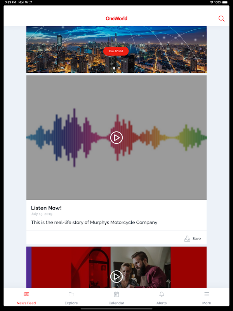Image resolution: width=233 pixels, height=311 pixels.
Task: Tap the News Feed newspaper icon
Action: 26,294
